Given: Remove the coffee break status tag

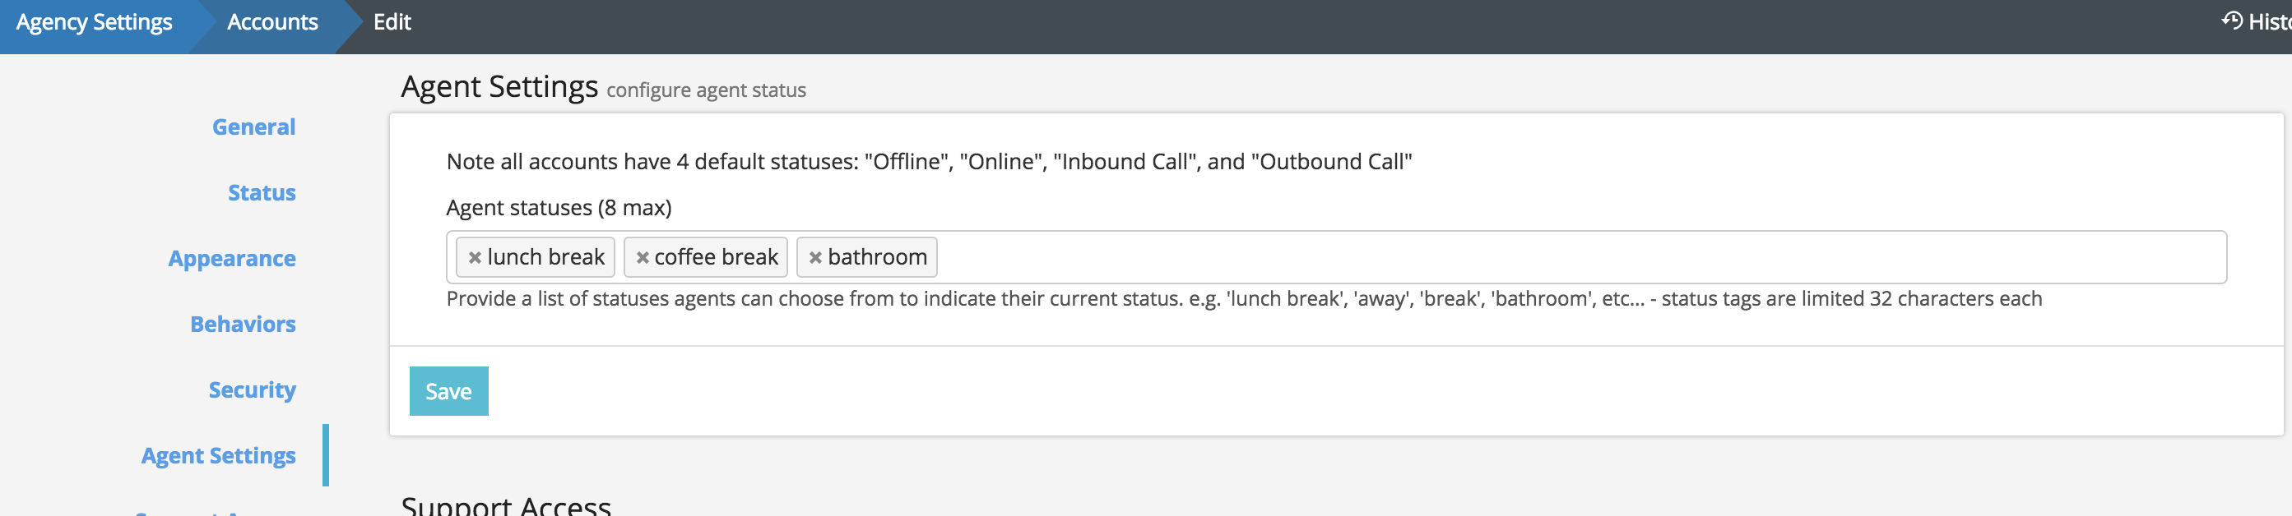Looking at the screenshot, I should tap(643, 257).
